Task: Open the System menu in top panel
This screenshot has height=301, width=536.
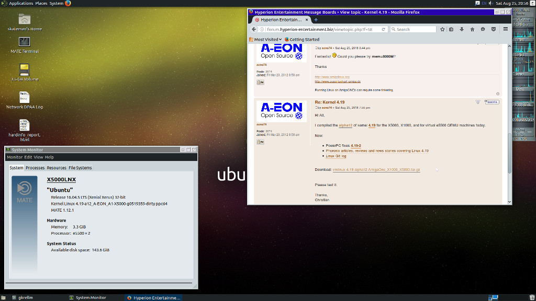Action: [57, 4]
